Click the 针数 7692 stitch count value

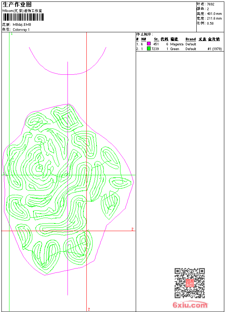tap(210, 4)
